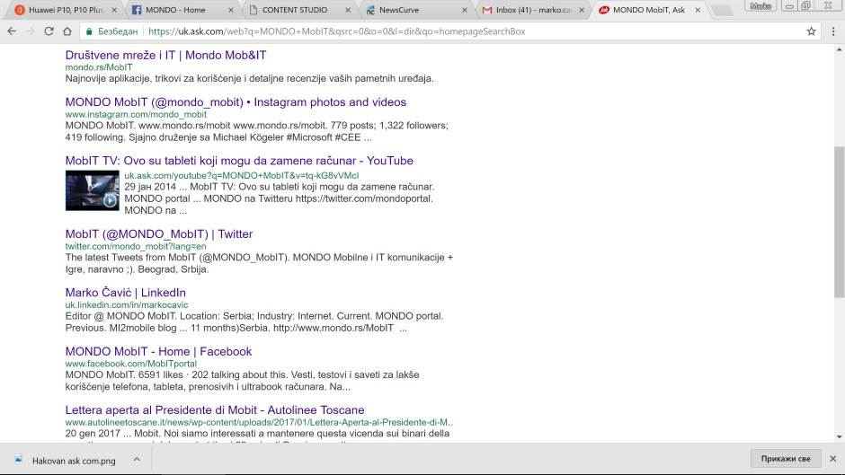This screenshot has width=845, height=475.
Task: Go to the browser home page
Action: coord(68,31)
